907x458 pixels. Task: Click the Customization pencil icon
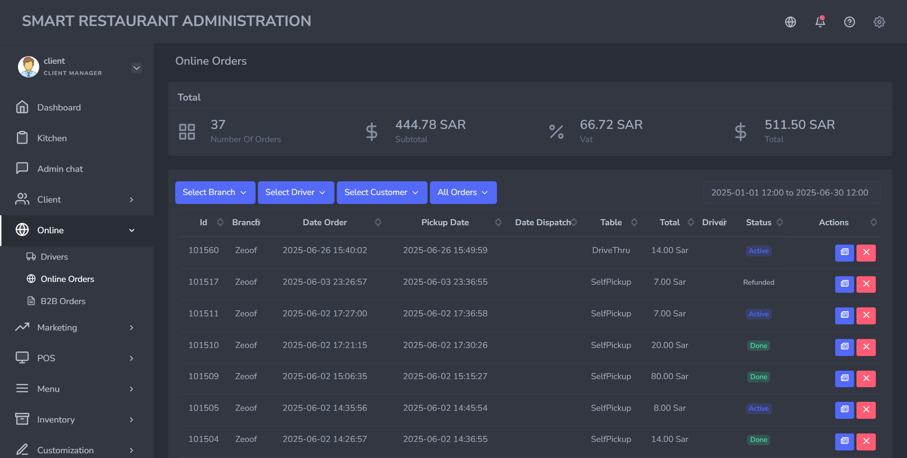[22, 450]
